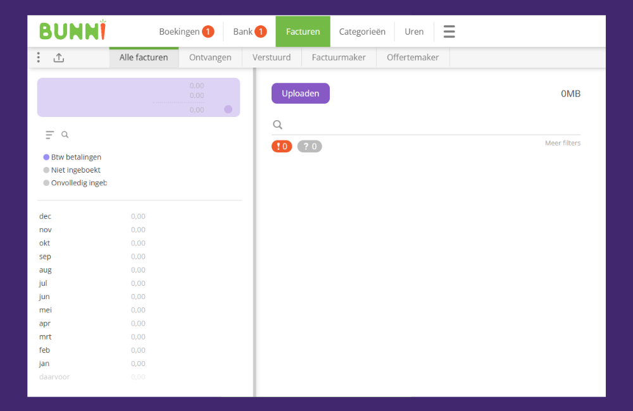Select the dec month row
This screenshot has height=411, width=633.
click(x=46, y=216)
